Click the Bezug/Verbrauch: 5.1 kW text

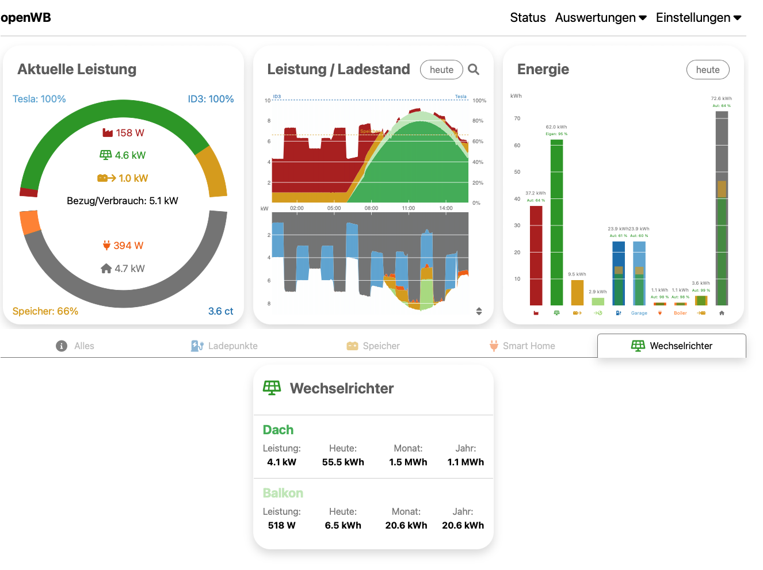[123, 201]
